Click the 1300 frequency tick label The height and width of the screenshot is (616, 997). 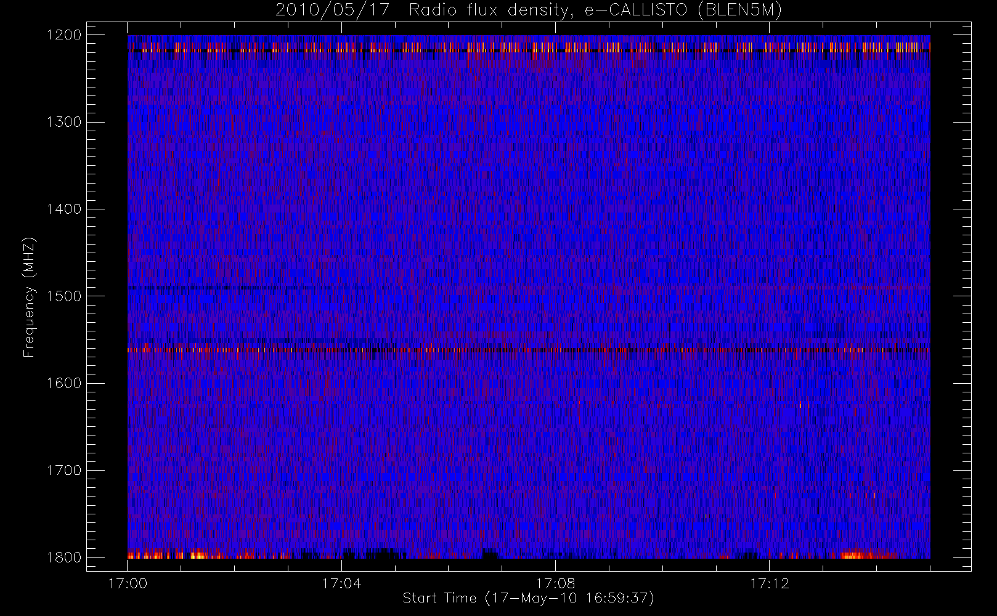[x=64, y=122]
